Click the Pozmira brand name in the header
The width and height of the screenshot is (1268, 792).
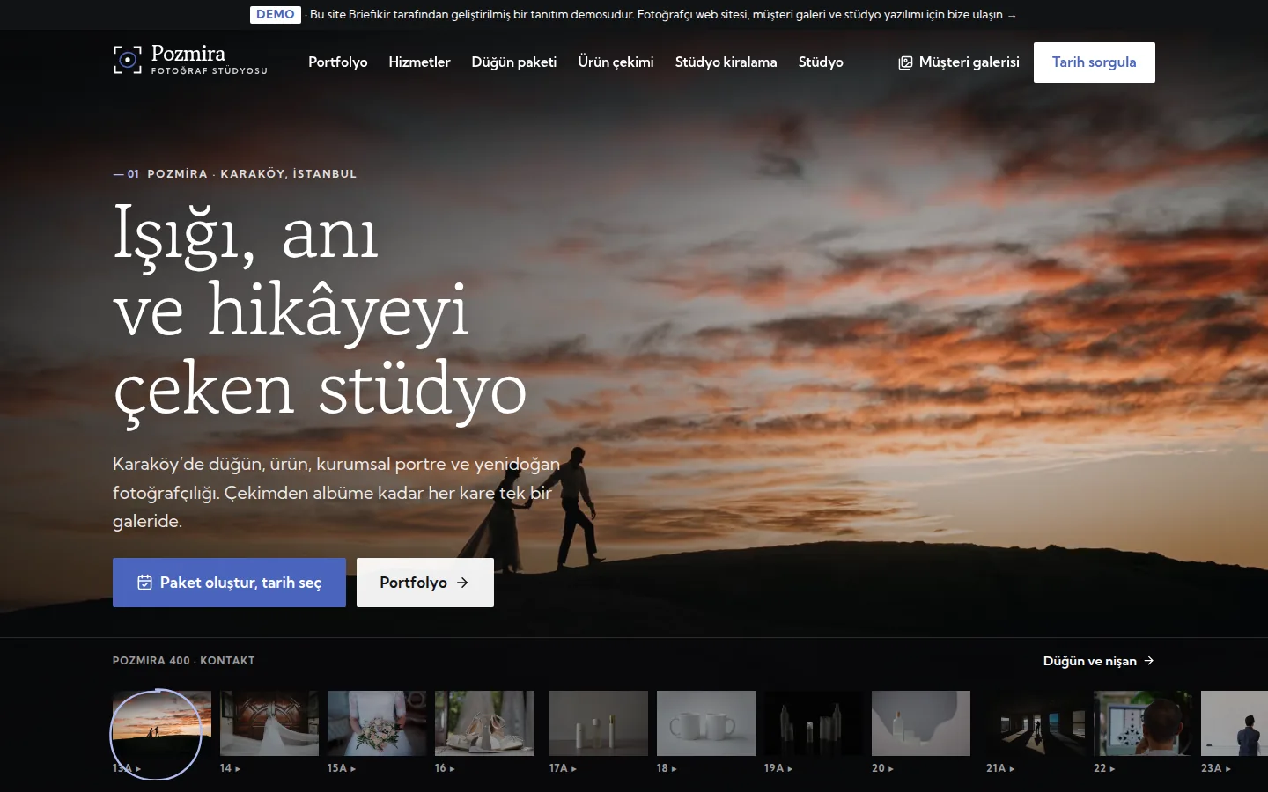coord(188,53)
